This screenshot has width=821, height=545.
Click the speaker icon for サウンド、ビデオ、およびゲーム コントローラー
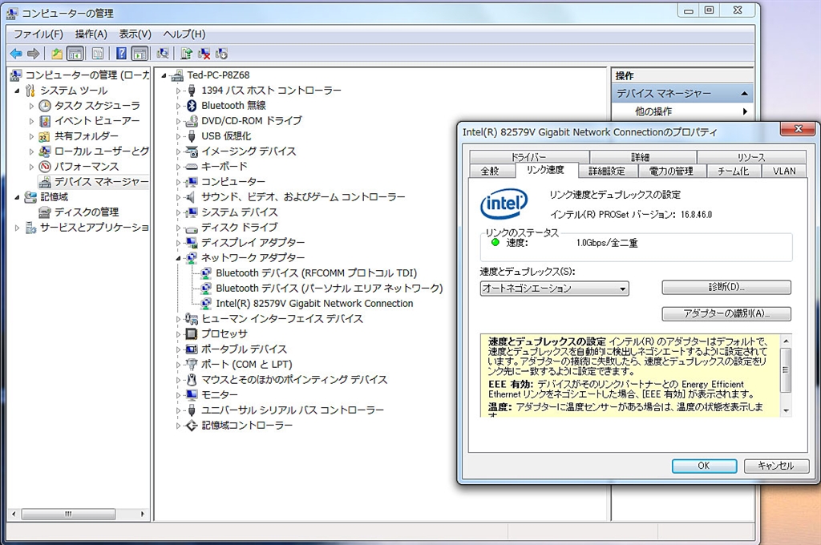[192, 197]
